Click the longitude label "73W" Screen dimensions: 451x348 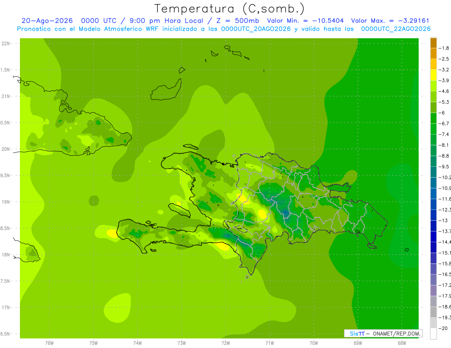181,343
